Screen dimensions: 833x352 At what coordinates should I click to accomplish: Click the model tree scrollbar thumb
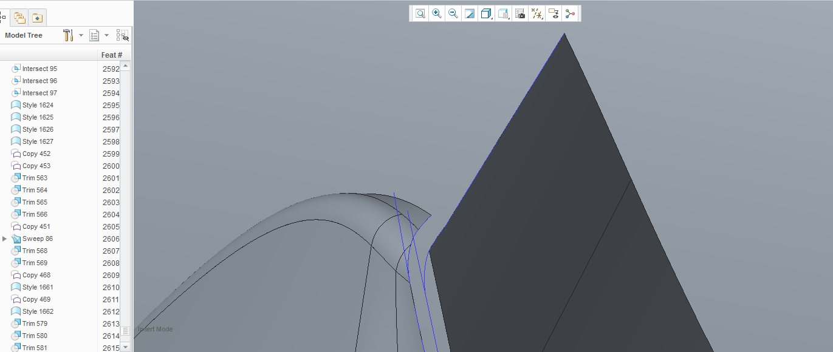tap(125, 331)
